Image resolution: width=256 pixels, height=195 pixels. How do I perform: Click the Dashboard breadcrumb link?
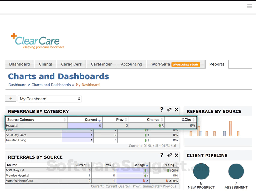(17, 85)
